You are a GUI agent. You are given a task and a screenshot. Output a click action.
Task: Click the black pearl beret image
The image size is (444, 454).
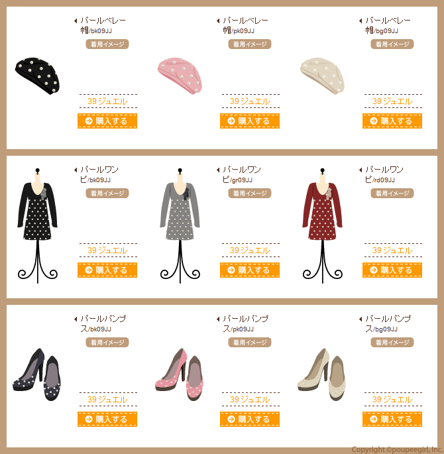37,76
